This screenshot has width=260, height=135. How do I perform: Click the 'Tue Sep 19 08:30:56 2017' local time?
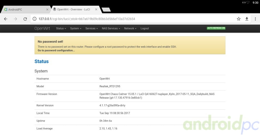pos(115,113)
